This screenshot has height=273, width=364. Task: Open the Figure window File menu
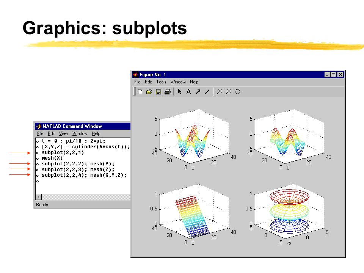pyautogui.click(x=137, y=82)
